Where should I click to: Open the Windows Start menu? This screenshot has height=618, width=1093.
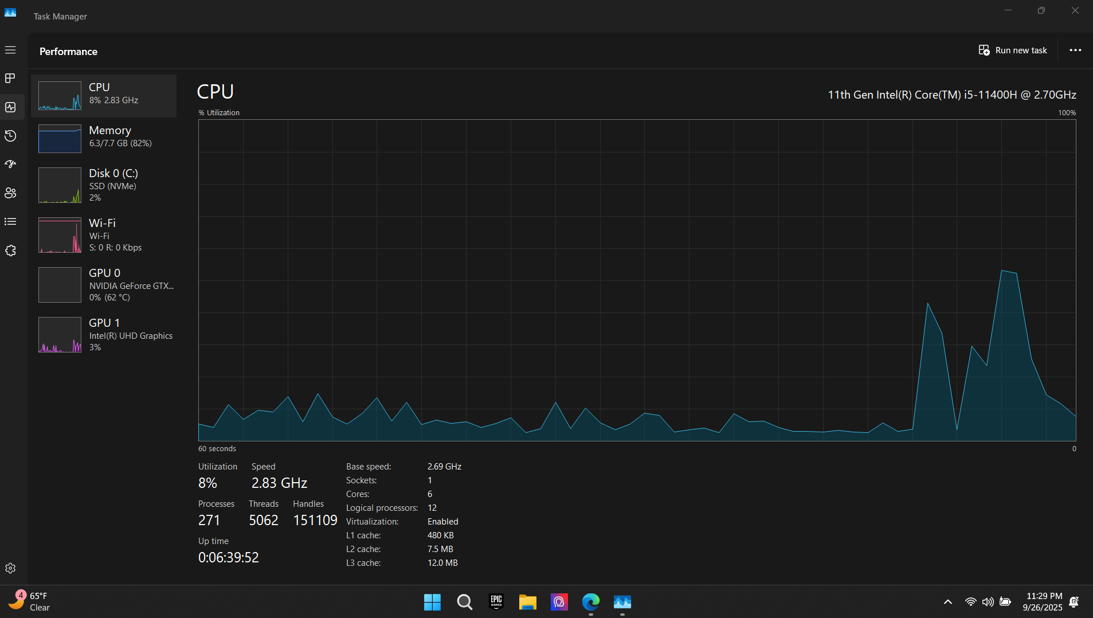point(432,602)
